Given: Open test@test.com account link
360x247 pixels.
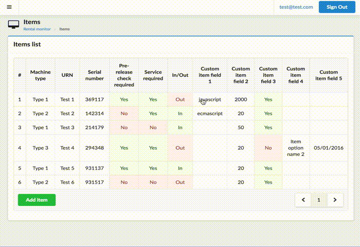Looking at the screenshot, I should [x=296, y=7].
